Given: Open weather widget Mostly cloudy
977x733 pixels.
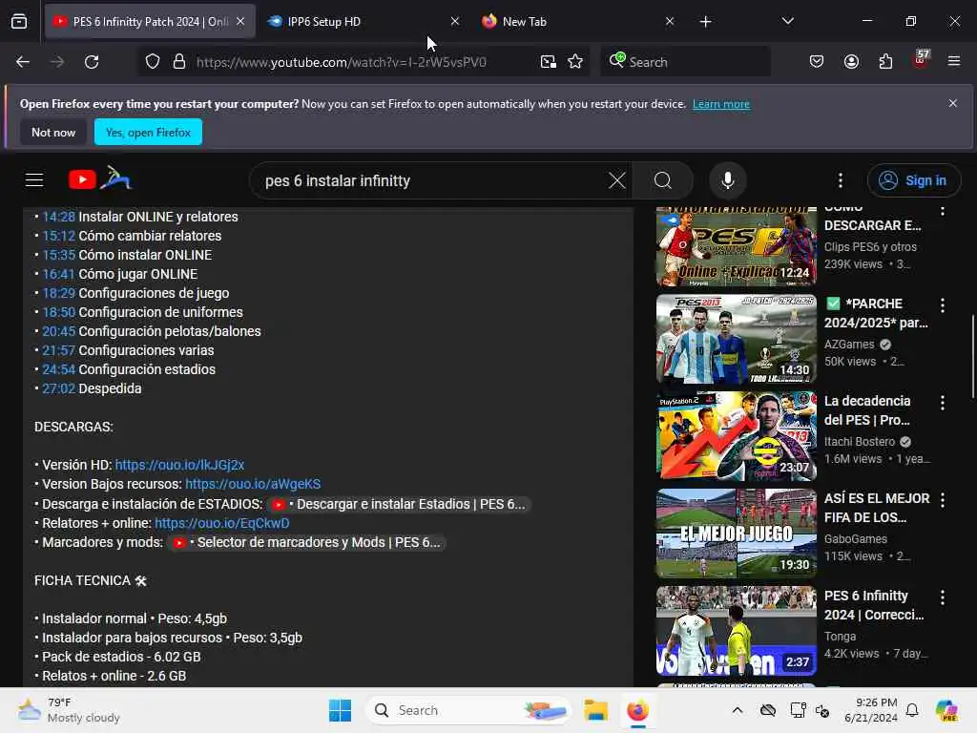Looking at the screenshot, I should [x=69, y=710].
